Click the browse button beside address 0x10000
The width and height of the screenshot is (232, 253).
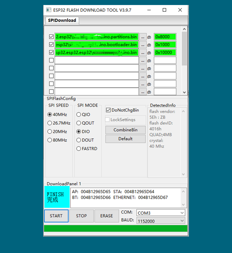(x=143, y=53)
